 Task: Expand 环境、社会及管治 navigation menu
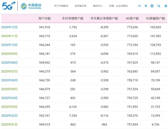(x=118, y=6)
